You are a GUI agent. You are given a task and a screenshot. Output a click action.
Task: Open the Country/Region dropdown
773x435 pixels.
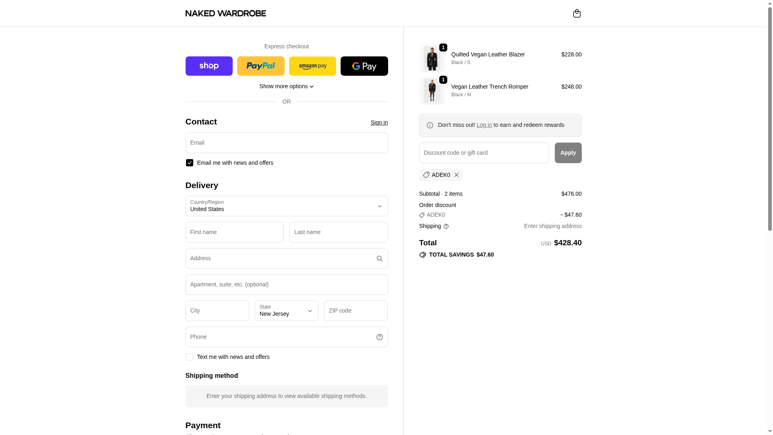click(286, 206)
